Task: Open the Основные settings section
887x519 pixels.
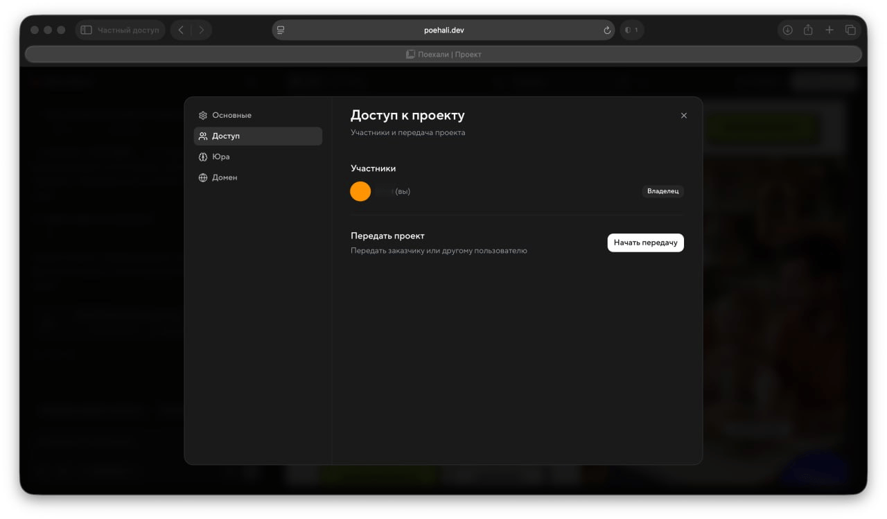Action: click(258, 115)
